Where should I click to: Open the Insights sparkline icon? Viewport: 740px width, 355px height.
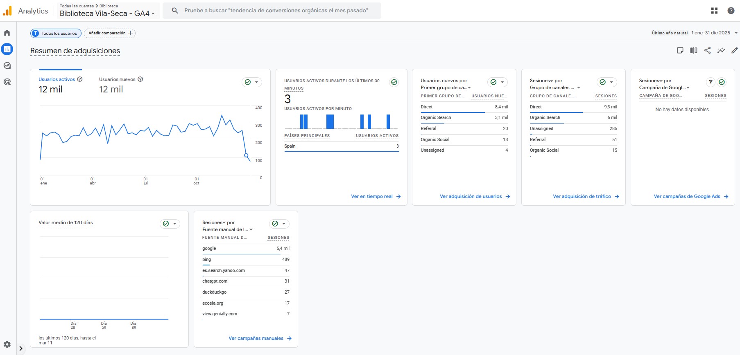coord(721,50)
